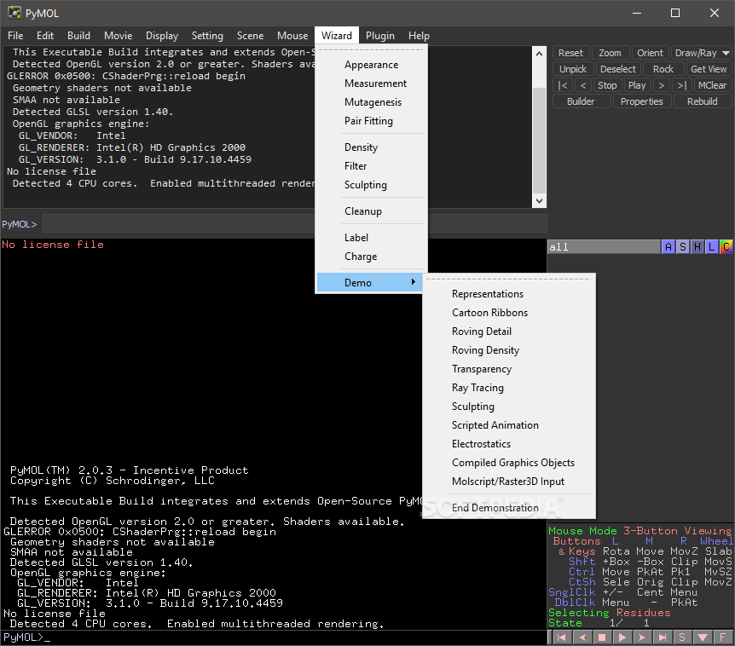Viewport: 735px width, 646px height.
Task: Open the Setting menu
Action: click(x=207, y=36)
